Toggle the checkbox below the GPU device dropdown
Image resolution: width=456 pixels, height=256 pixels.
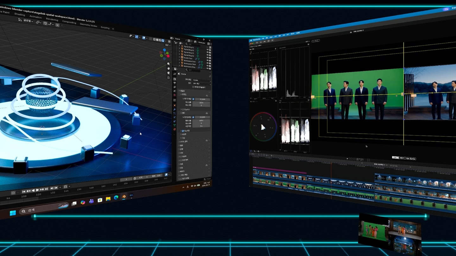point(193,87)
